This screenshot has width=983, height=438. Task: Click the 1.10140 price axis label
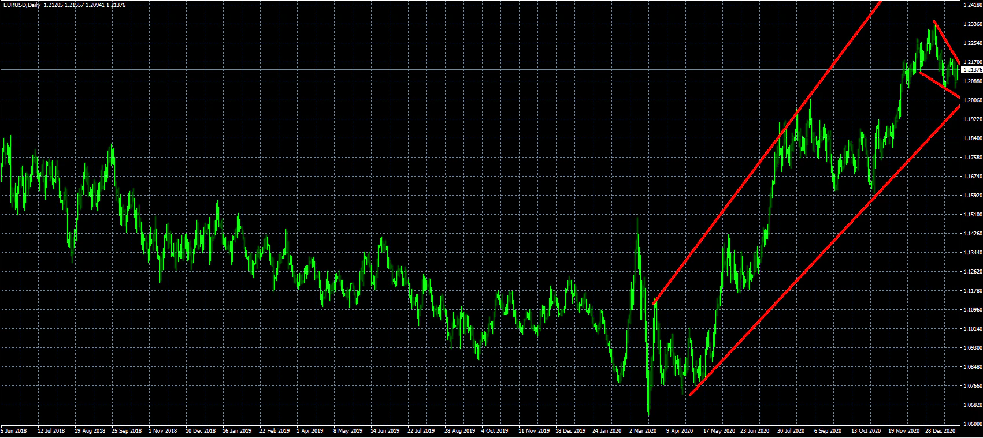point(972,329)
